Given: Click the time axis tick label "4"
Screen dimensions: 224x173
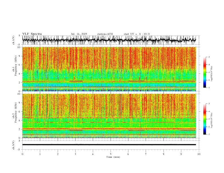Looking at the screenshot, I should coord(93,154).
